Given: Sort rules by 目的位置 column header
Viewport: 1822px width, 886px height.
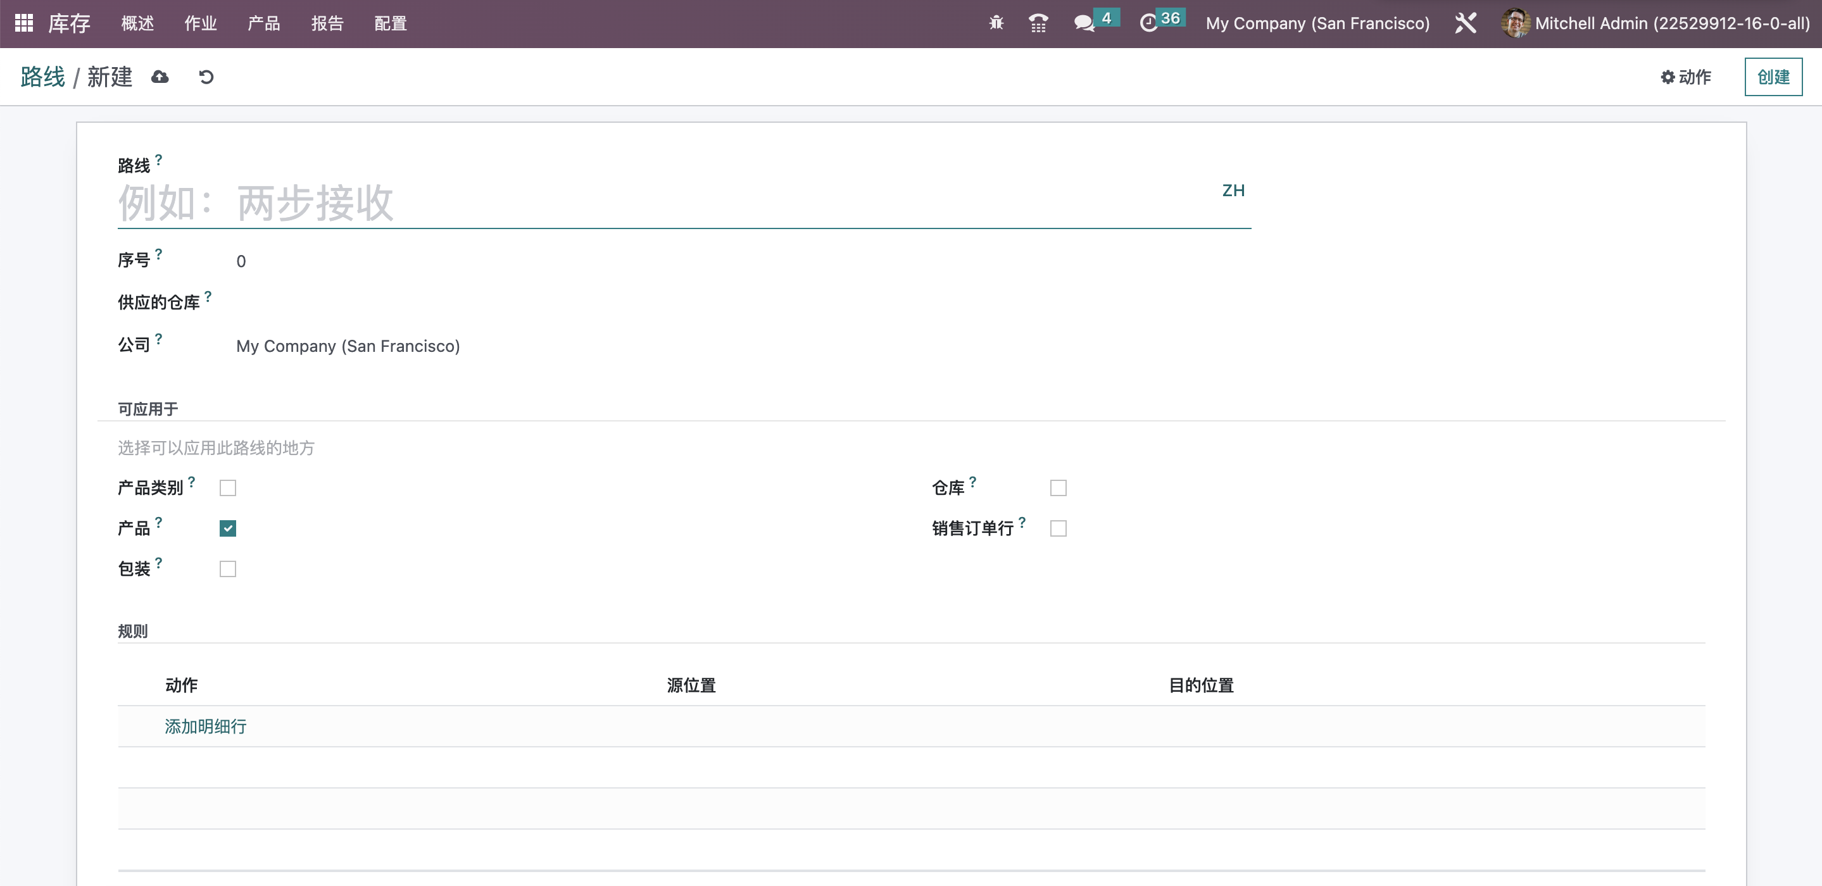Looking at the screenshot, I should click(x=1201, y=685).
